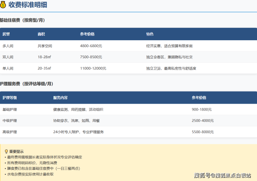Click the 护理服务费(按评估等级/月) section heading
The height and width of the screenshot is (181, 257).
[x=27, y=84]
